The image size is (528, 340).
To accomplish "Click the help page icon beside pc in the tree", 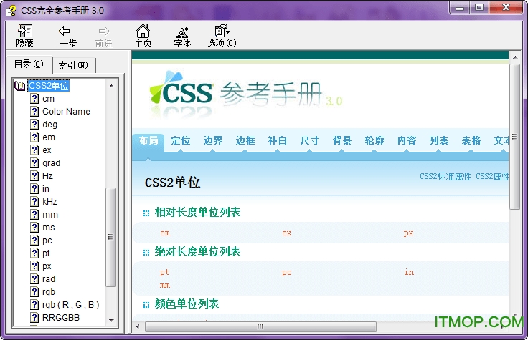I will [34, 241].
